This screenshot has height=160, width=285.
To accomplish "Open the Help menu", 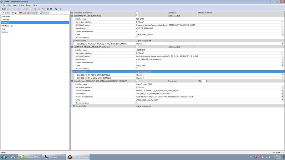I will coord(35,5).
